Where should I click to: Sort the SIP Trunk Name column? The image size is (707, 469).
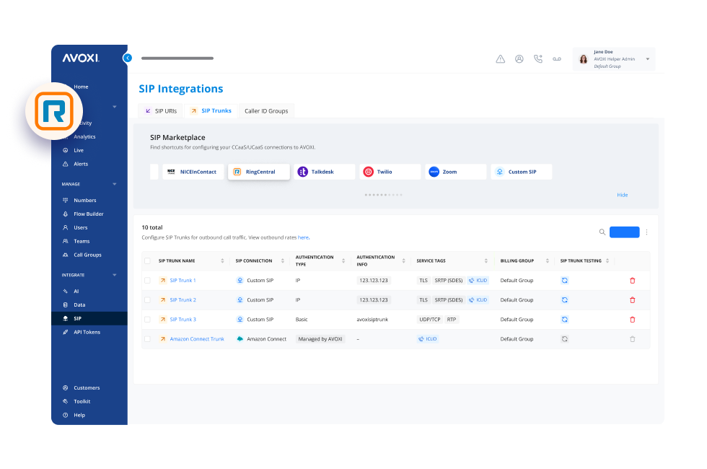click(221, 260)
